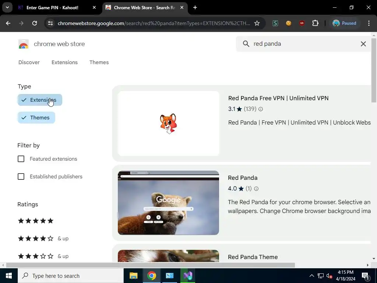
Task: Open File Explorer from the taskbar
Action: tap(133, 276)
